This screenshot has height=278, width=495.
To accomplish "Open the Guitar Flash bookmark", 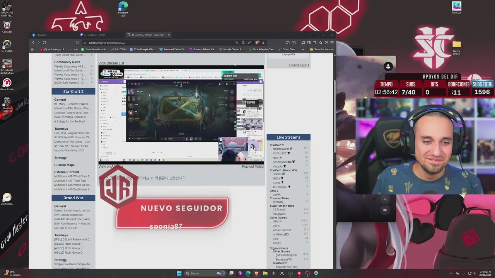I will point(287,49).
